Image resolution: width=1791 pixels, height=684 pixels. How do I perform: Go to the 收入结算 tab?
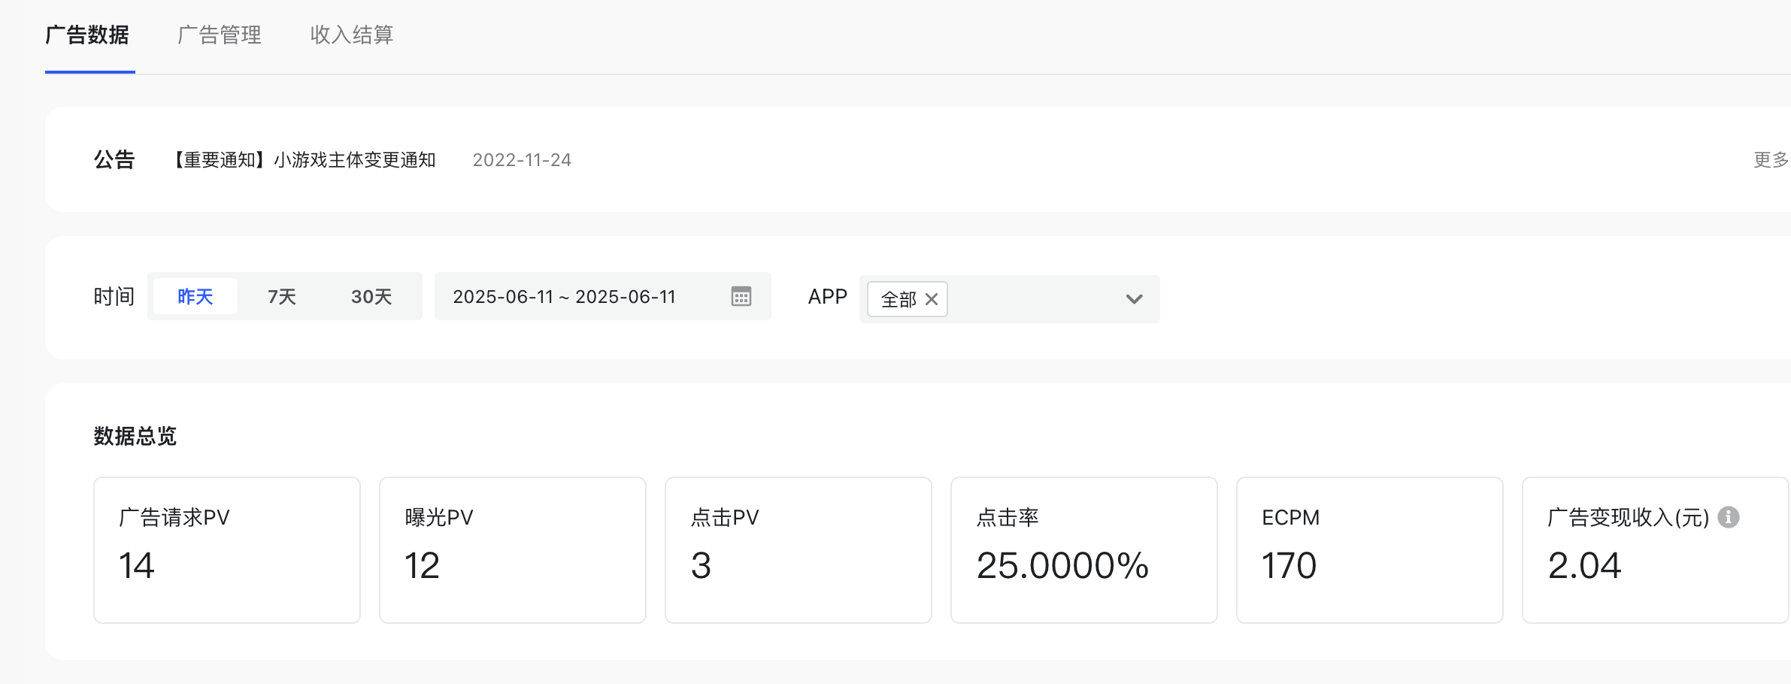coord(352,35)
